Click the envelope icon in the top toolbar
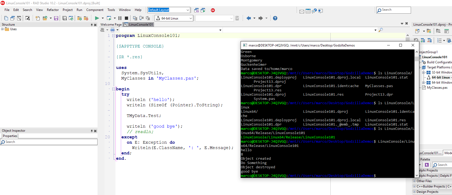Image resolution: width=452 pixels, height=195 pixels. (x=302, y=11)
